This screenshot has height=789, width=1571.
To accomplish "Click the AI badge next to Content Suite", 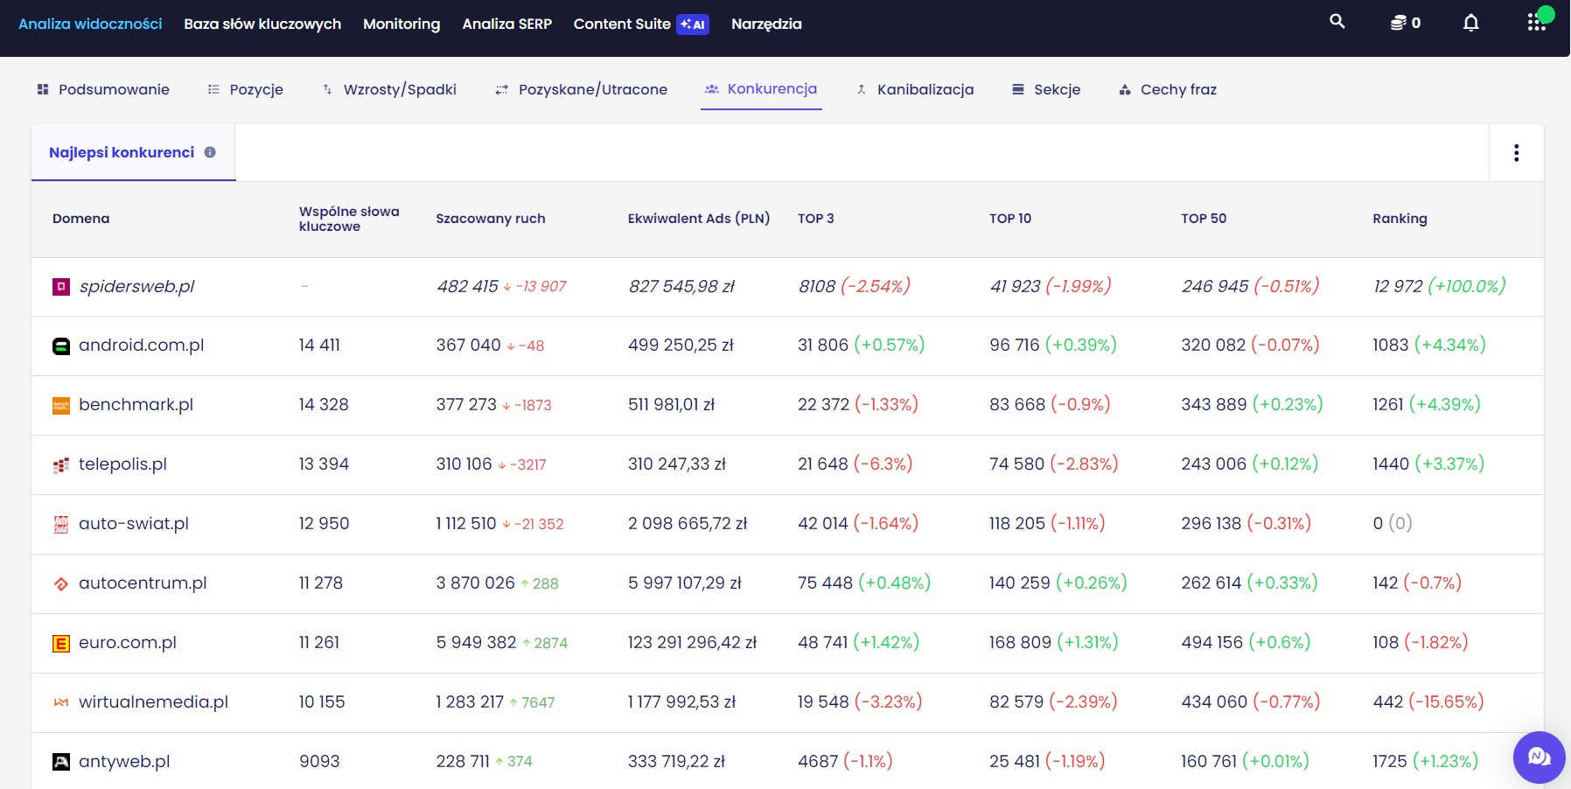I will tap(693, 24).
